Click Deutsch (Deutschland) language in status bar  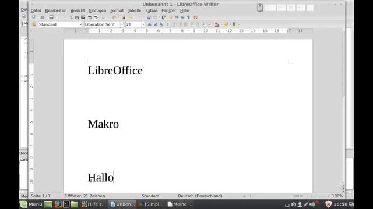pyautogui.click(x=200, y=196)
